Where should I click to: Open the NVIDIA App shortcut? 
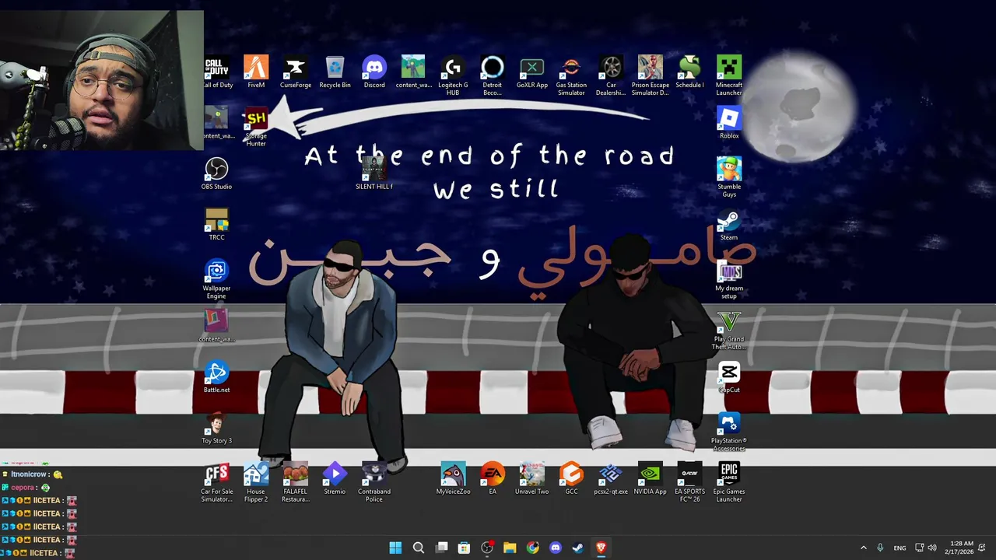click(x=650, y=478)
